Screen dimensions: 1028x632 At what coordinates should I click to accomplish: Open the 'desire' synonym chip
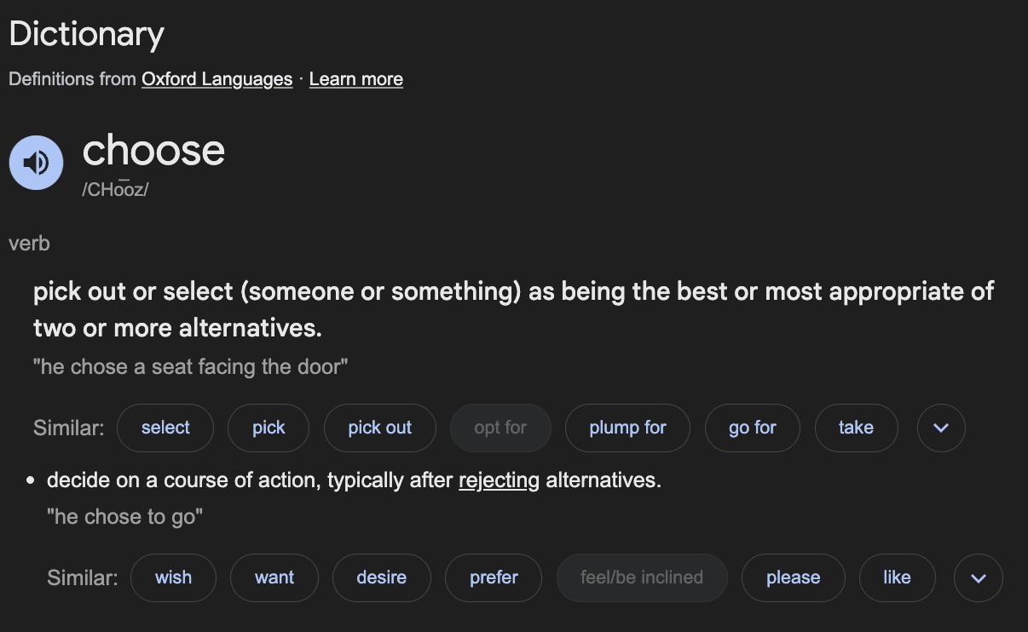click(x=381, y=577)
